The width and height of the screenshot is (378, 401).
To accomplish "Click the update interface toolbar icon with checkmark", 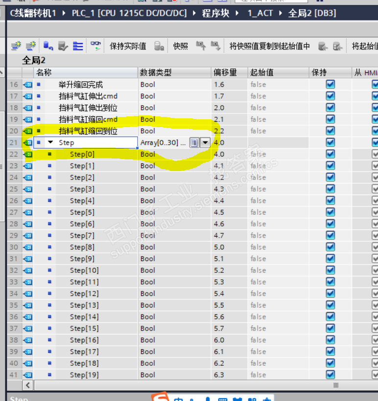I will [63, 46].
